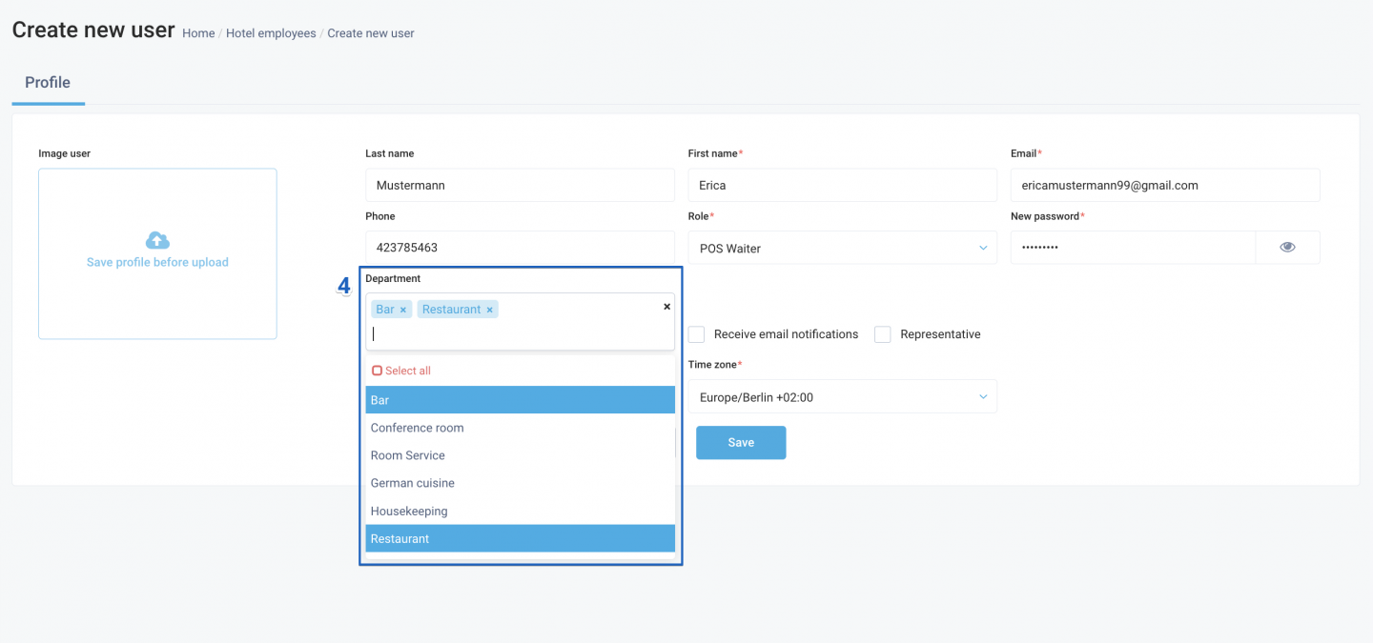The height and width of the screenshot is (643, 1373).
Task: Tick the Select all checkbox
Action: 378,371
